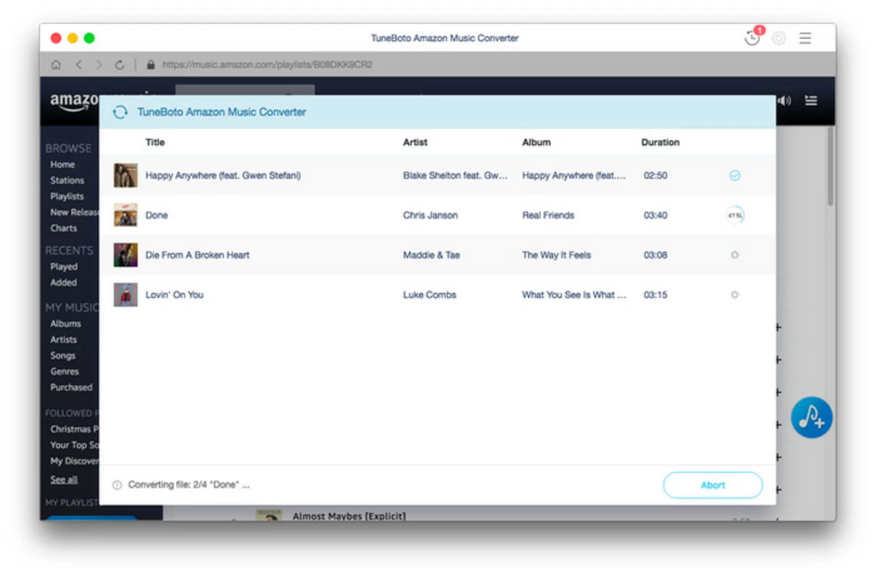This screenshot has width=876, height=577.
Task: Click duration 03:15
Action: (655, 294)
